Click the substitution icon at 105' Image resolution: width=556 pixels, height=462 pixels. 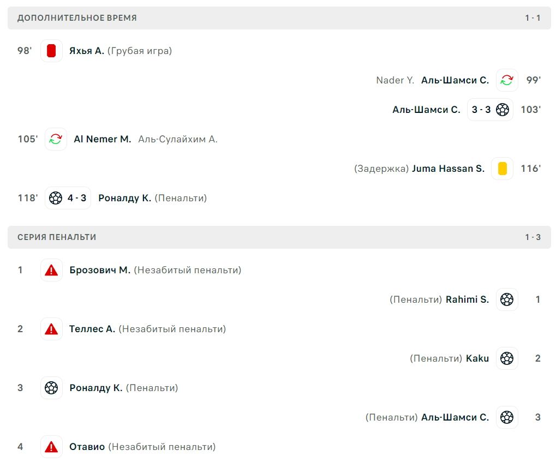56,139
